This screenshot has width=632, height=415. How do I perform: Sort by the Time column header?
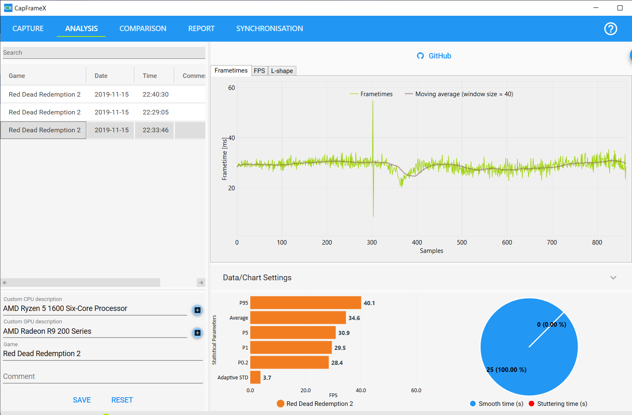tap(150, 76)
